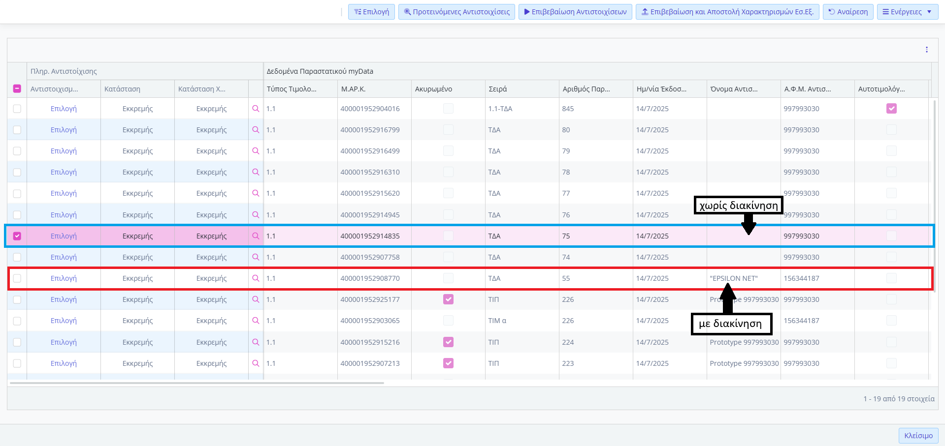Sort by Κατάσταση column header

137,89
